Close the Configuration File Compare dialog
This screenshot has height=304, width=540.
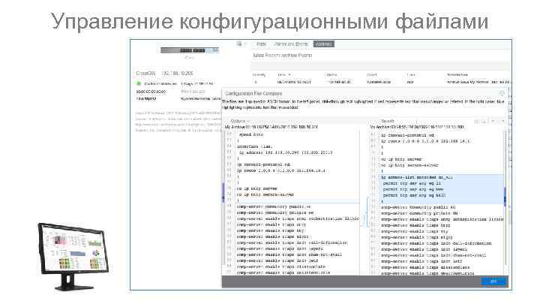click(502, 93)
